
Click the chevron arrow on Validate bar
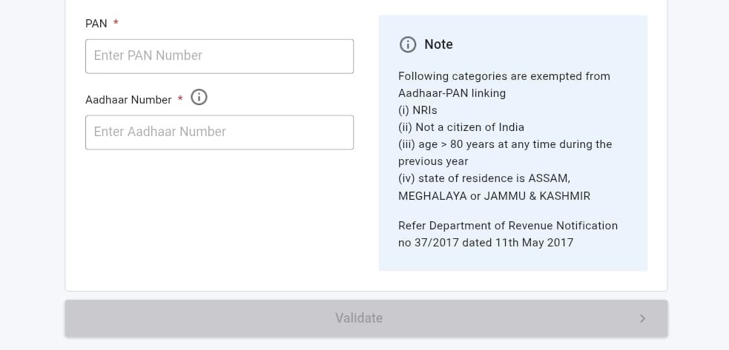(642, 318)
